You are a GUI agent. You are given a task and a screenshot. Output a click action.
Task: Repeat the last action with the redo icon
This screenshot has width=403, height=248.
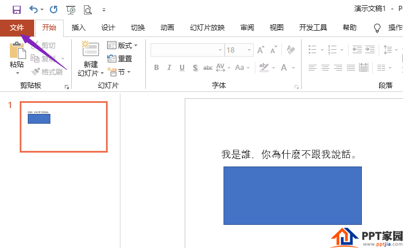coord(54,10)
